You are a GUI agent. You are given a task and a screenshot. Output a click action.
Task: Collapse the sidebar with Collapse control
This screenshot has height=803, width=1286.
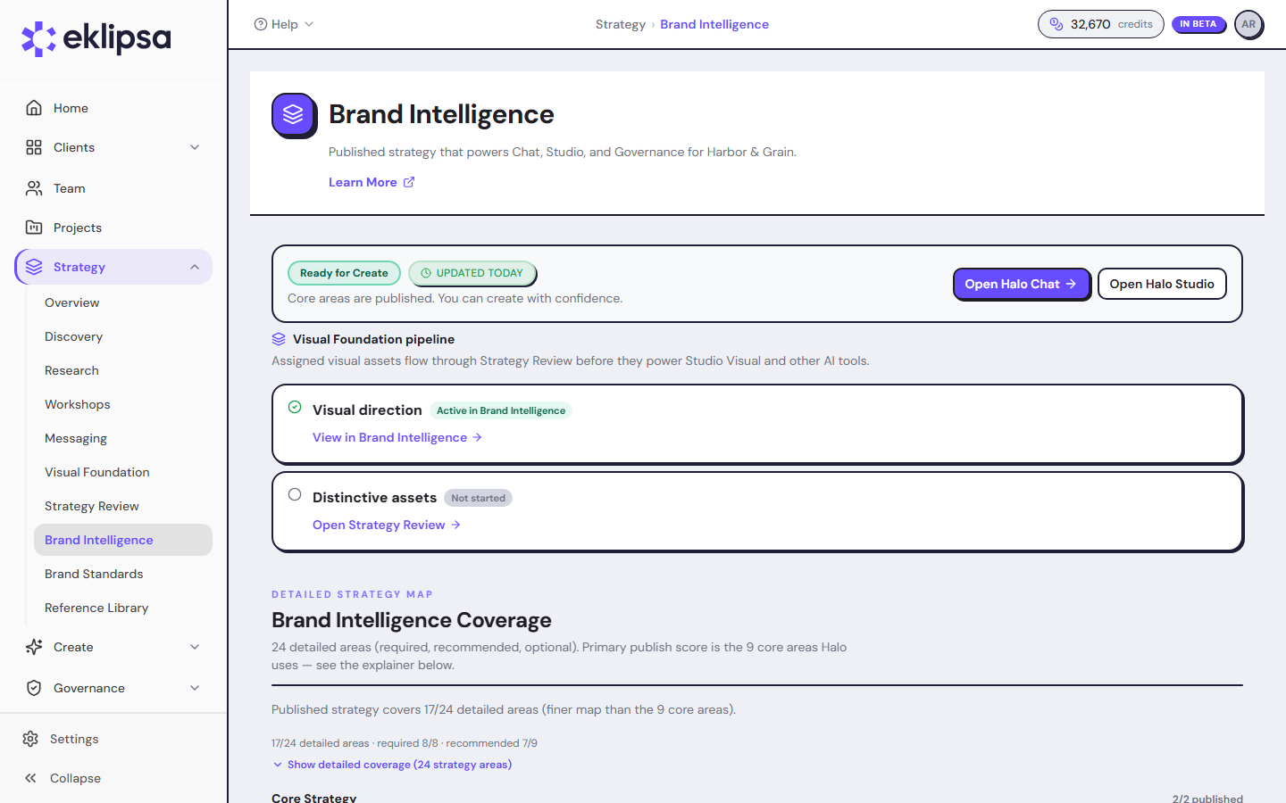[63, 778]
